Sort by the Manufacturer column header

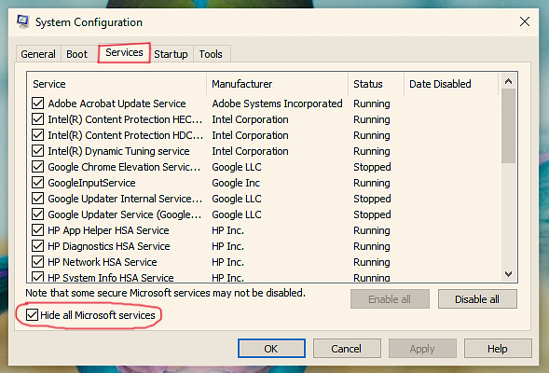pyautogui.click(x=278, y=84)
